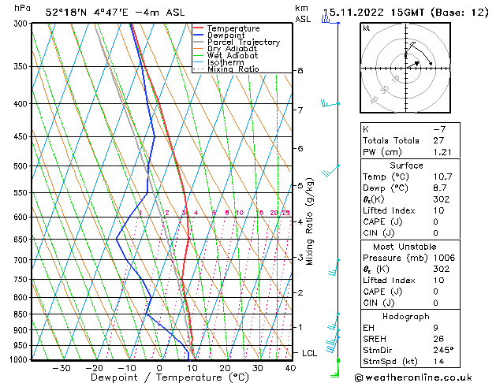Click the hodograph storm motion triangle marker
Image resolution: width=496 pixels, height=383 pixels.
[417, 64]
